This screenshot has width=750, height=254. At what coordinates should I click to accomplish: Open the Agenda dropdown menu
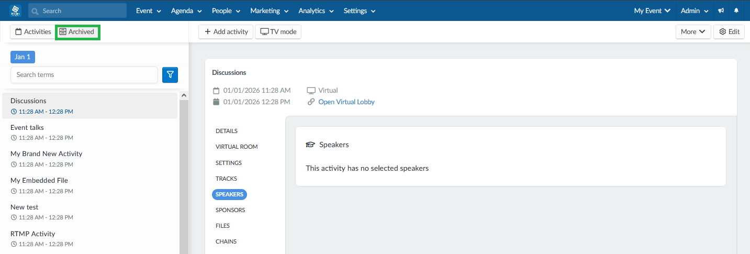[186, 10]
